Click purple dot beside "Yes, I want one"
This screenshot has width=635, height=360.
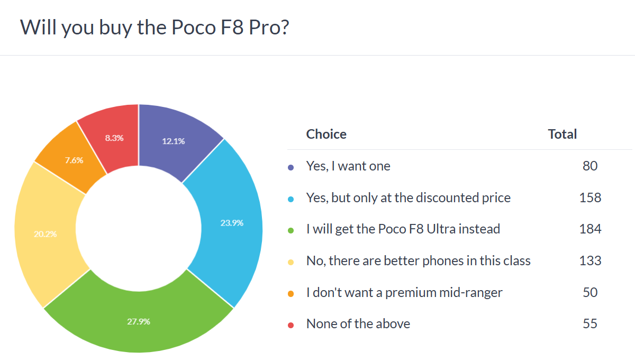click(291, 167)
